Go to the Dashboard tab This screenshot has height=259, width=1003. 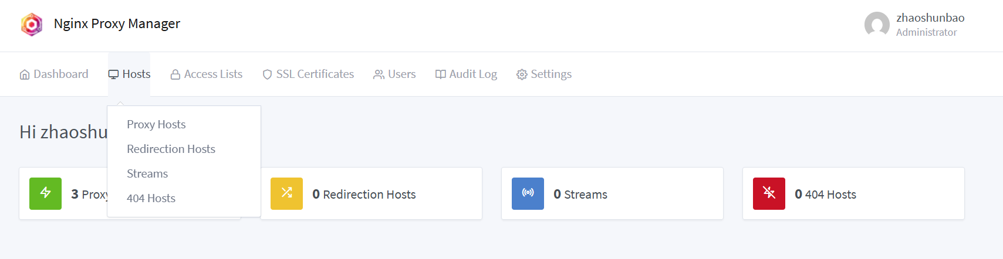click(x=54, y=74)
